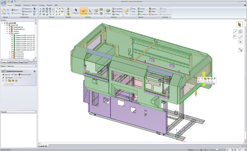The width and height of the screenshot is (247, 151).
Task: Collapse the skeleton tree node
Action: pyautogui.click(x=7, y=33)
